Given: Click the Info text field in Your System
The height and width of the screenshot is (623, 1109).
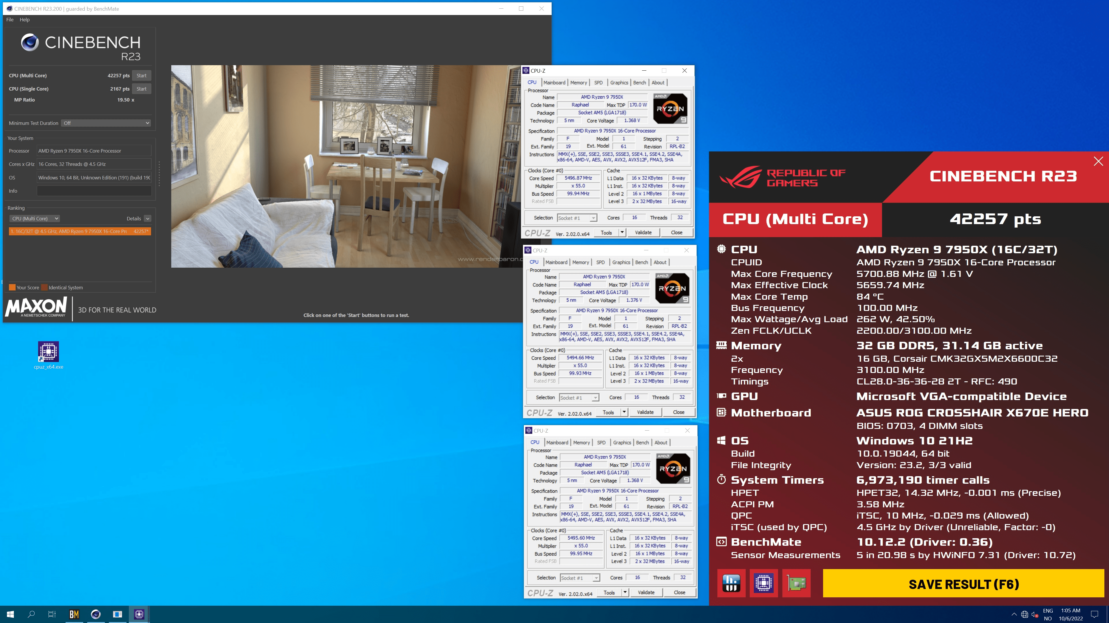Looking at the screenshot, I should (94, 191).
